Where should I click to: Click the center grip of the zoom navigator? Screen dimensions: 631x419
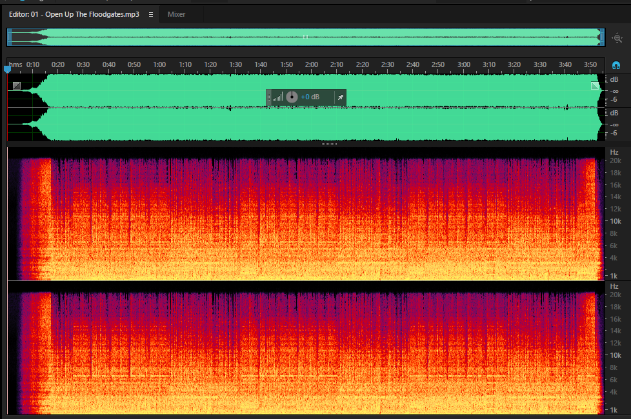305,37
